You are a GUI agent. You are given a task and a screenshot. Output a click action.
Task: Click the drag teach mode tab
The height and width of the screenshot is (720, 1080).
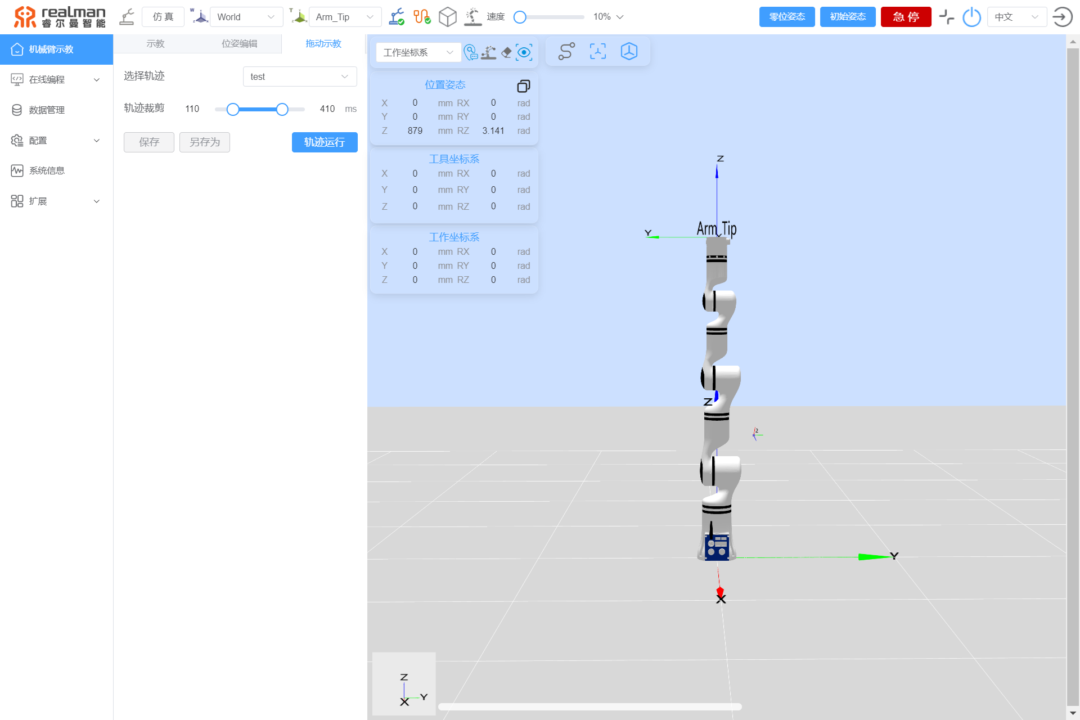click(321, 44)
